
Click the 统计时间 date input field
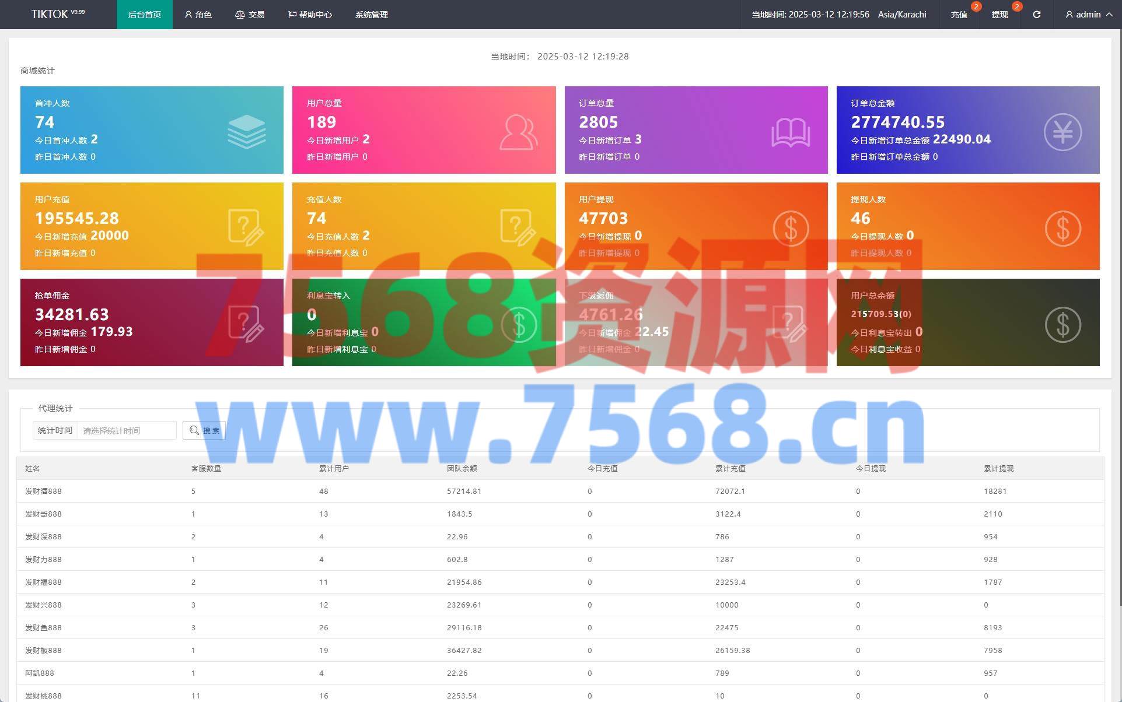pos(127,431)
